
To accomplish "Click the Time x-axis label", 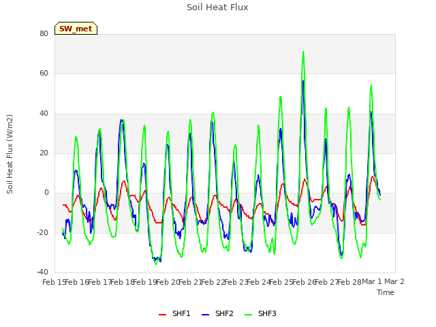I will click(x=386, y=292).
